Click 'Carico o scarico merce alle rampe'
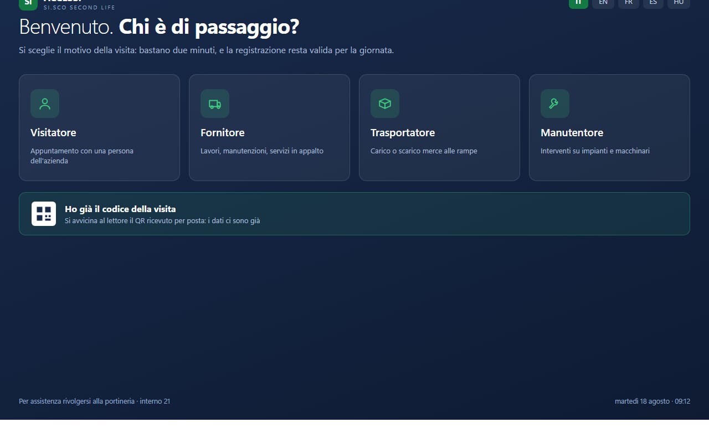Image resolution: width=709 pixels, height=443 pixels. pyautogui.click(x=424, y=151)
